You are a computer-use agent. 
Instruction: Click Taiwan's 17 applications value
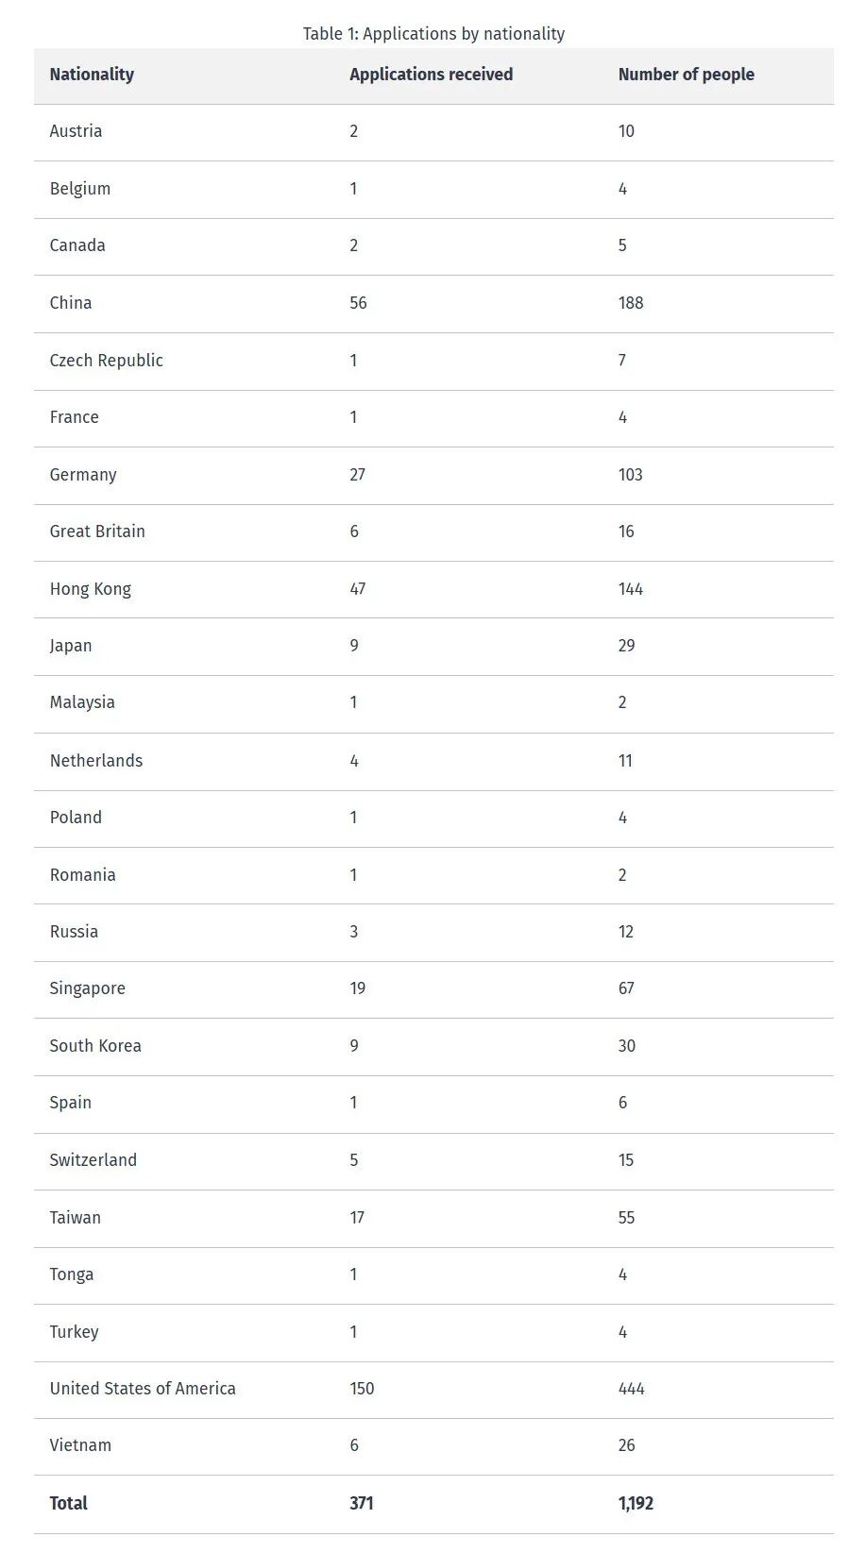[x=357, y=1218]
